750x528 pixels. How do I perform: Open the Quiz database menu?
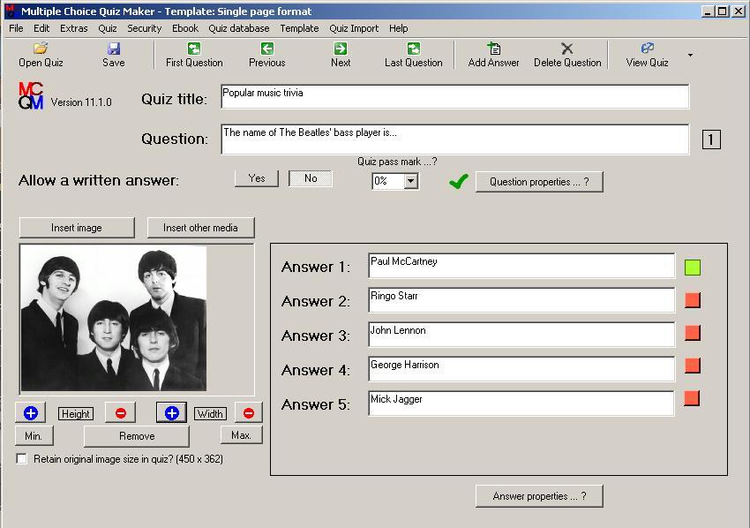pos(239,28)
